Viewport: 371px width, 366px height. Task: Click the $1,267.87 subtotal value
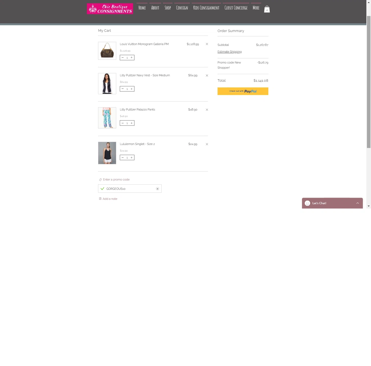click(262, 45)
